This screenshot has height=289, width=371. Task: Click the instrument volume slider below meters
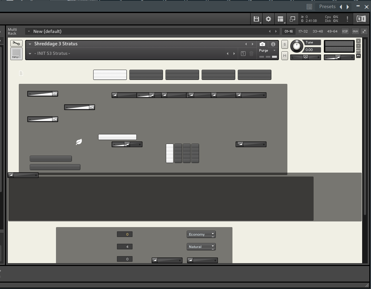(339, 57)
